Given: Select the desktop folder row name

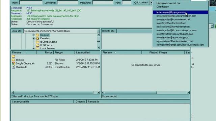Looking at the screenshot, I should point(20,60).
